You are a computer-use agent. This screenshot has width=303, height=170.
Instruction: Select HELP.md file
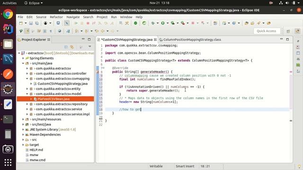tap(36, 150)
